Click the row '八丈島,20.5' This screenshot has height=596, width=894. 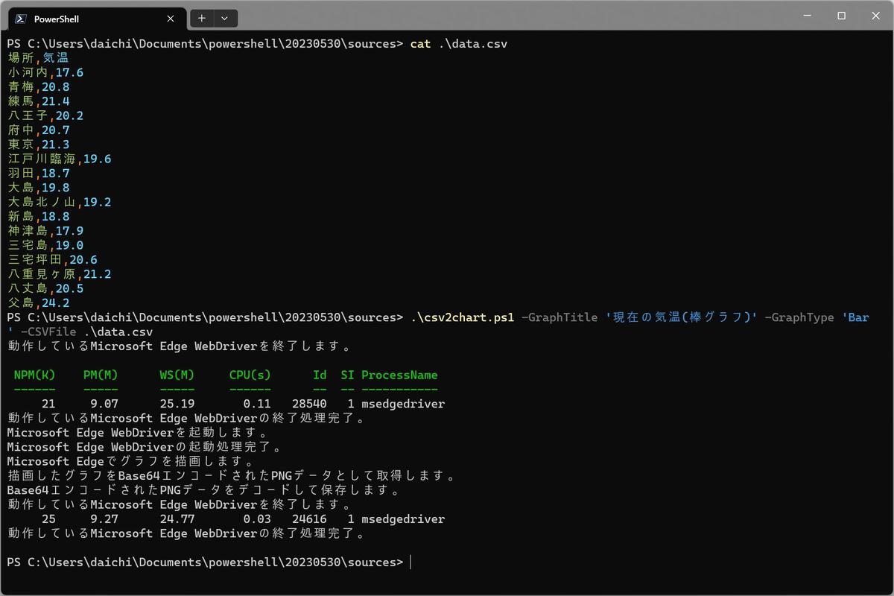tap(45, 288)
